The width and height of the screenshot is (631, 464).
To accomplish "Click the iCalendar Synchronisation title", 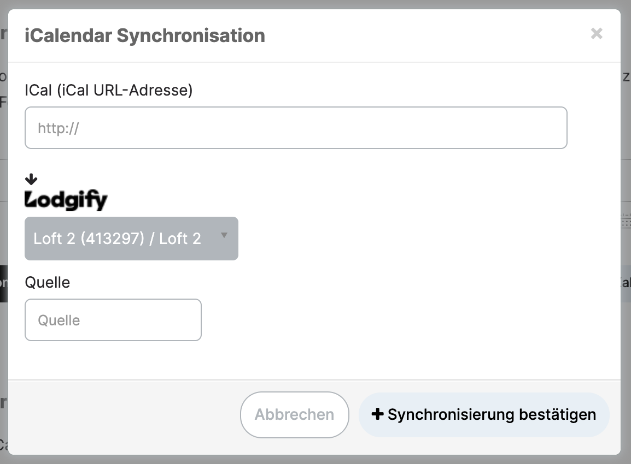I will (x=145, y=35).
